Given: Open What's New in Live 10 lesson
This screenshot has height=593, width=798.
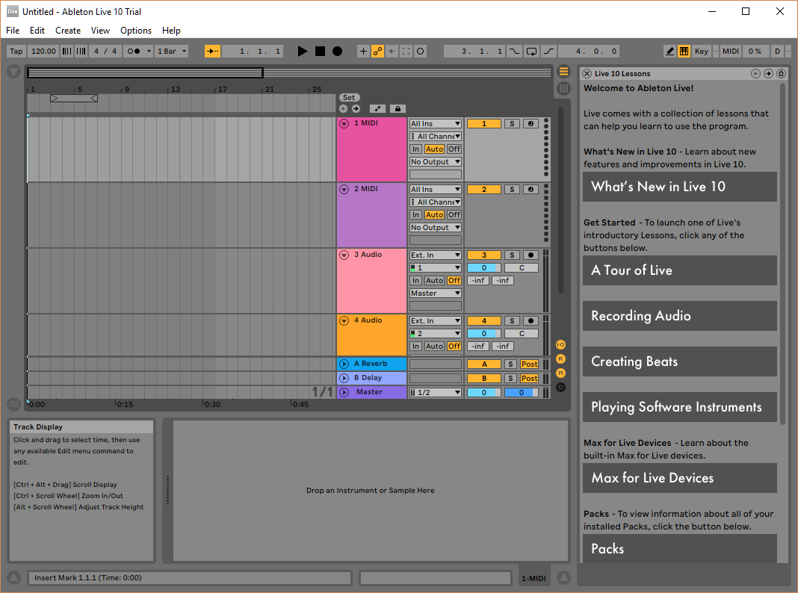Looking at the screenshot, I should pos(679,187).
